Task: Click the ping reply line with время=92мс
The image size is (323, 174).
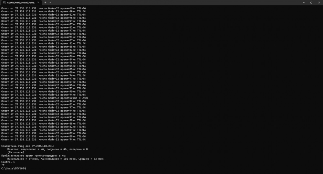Action: [44, 101]
